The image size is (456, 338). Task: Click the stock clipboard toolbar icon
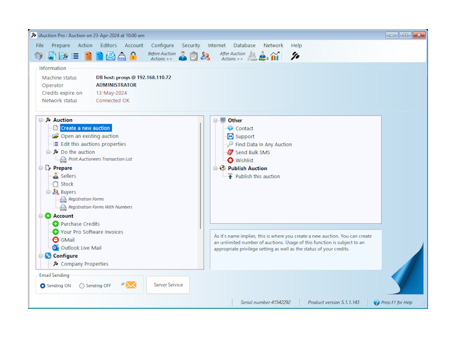coord(194,56)
